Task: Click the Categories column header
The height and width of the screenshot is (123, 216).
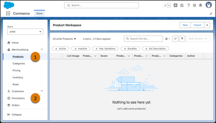Action: tap(176, 56)
